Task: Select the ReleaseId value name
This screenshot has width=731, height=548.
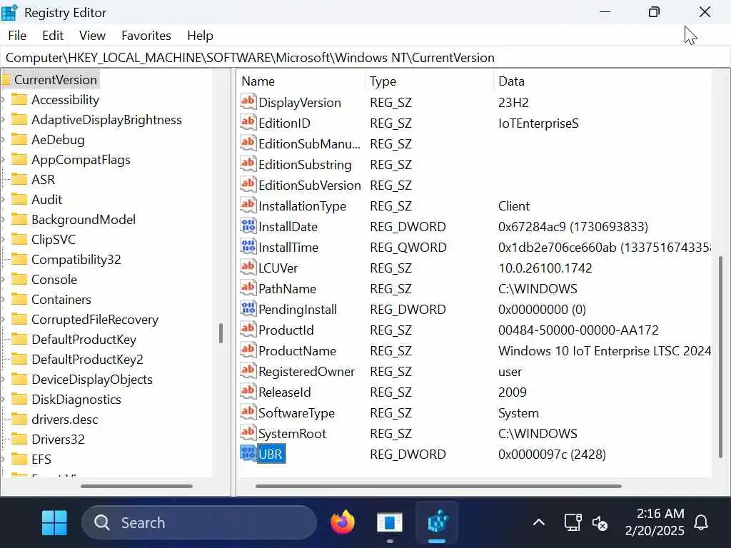Action: [284, 392]
